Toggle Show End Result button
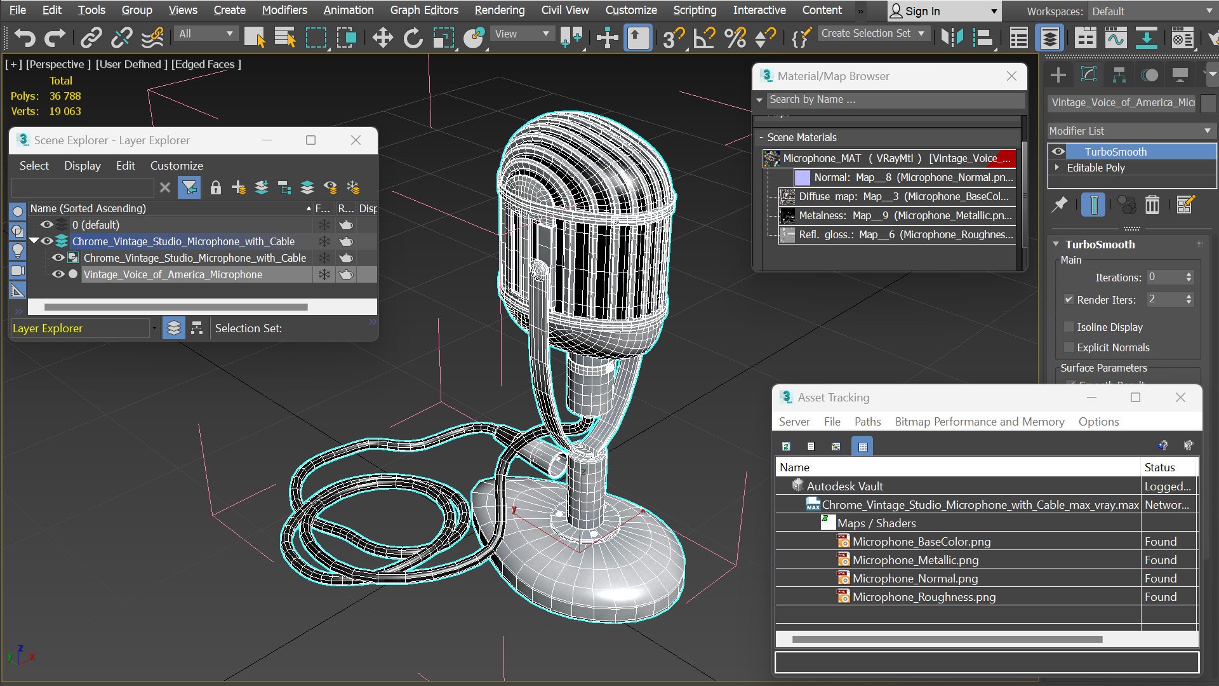1219x686 pixels. pyautogui.click(x=1093, y=205)
